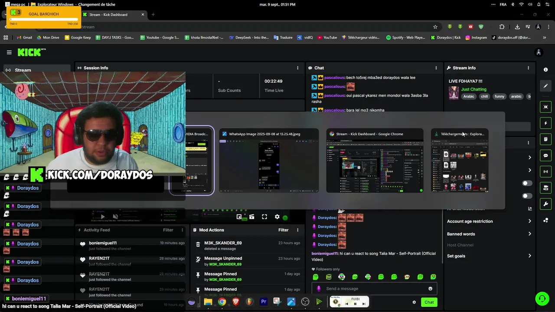Expand Account age restriction settings
This screenshot has height=312, width=555.
[x=489, y=221]
